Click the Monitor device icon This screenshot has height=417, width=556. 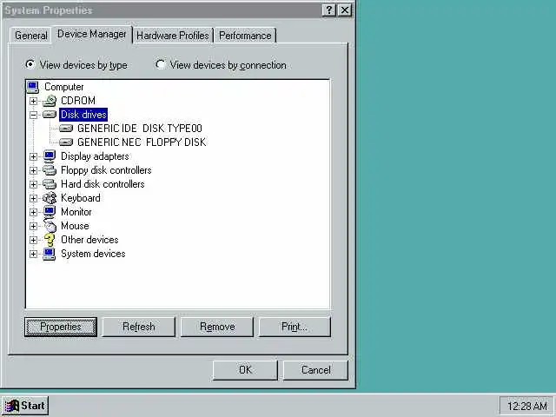coord(50,212)
